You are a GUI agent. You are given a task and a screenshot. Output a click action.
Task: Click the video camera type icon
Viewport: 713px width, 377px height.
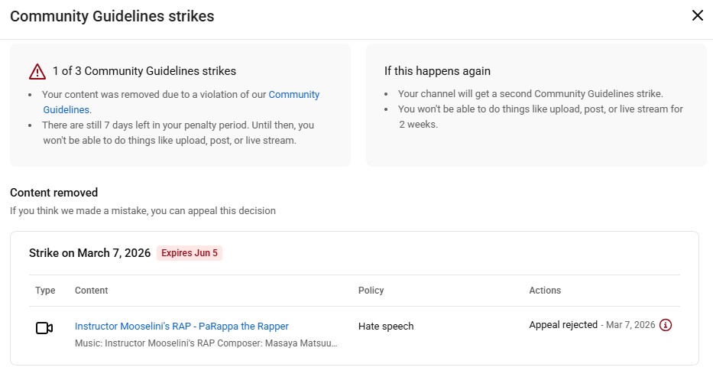pos(44,328)
